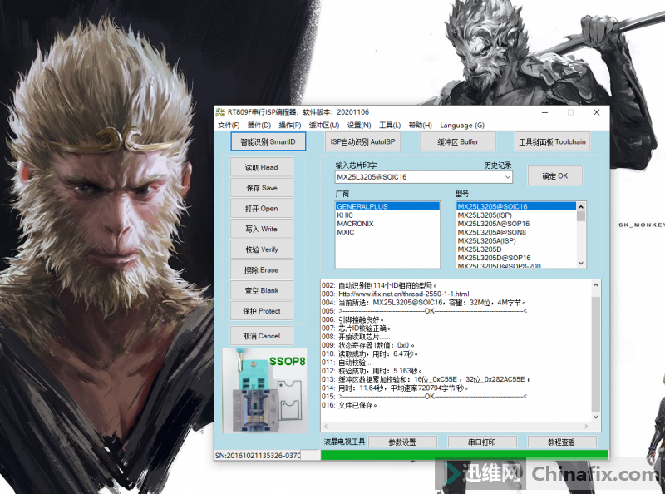Image resolution: width=665 pixels, height=494 pixels.
Task: Open the 文件(F) menu
Action: click(229, 126)
